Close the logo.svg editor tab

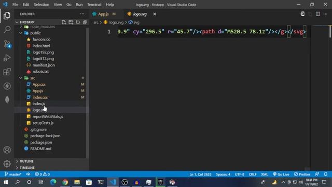(x=155, y=14)
